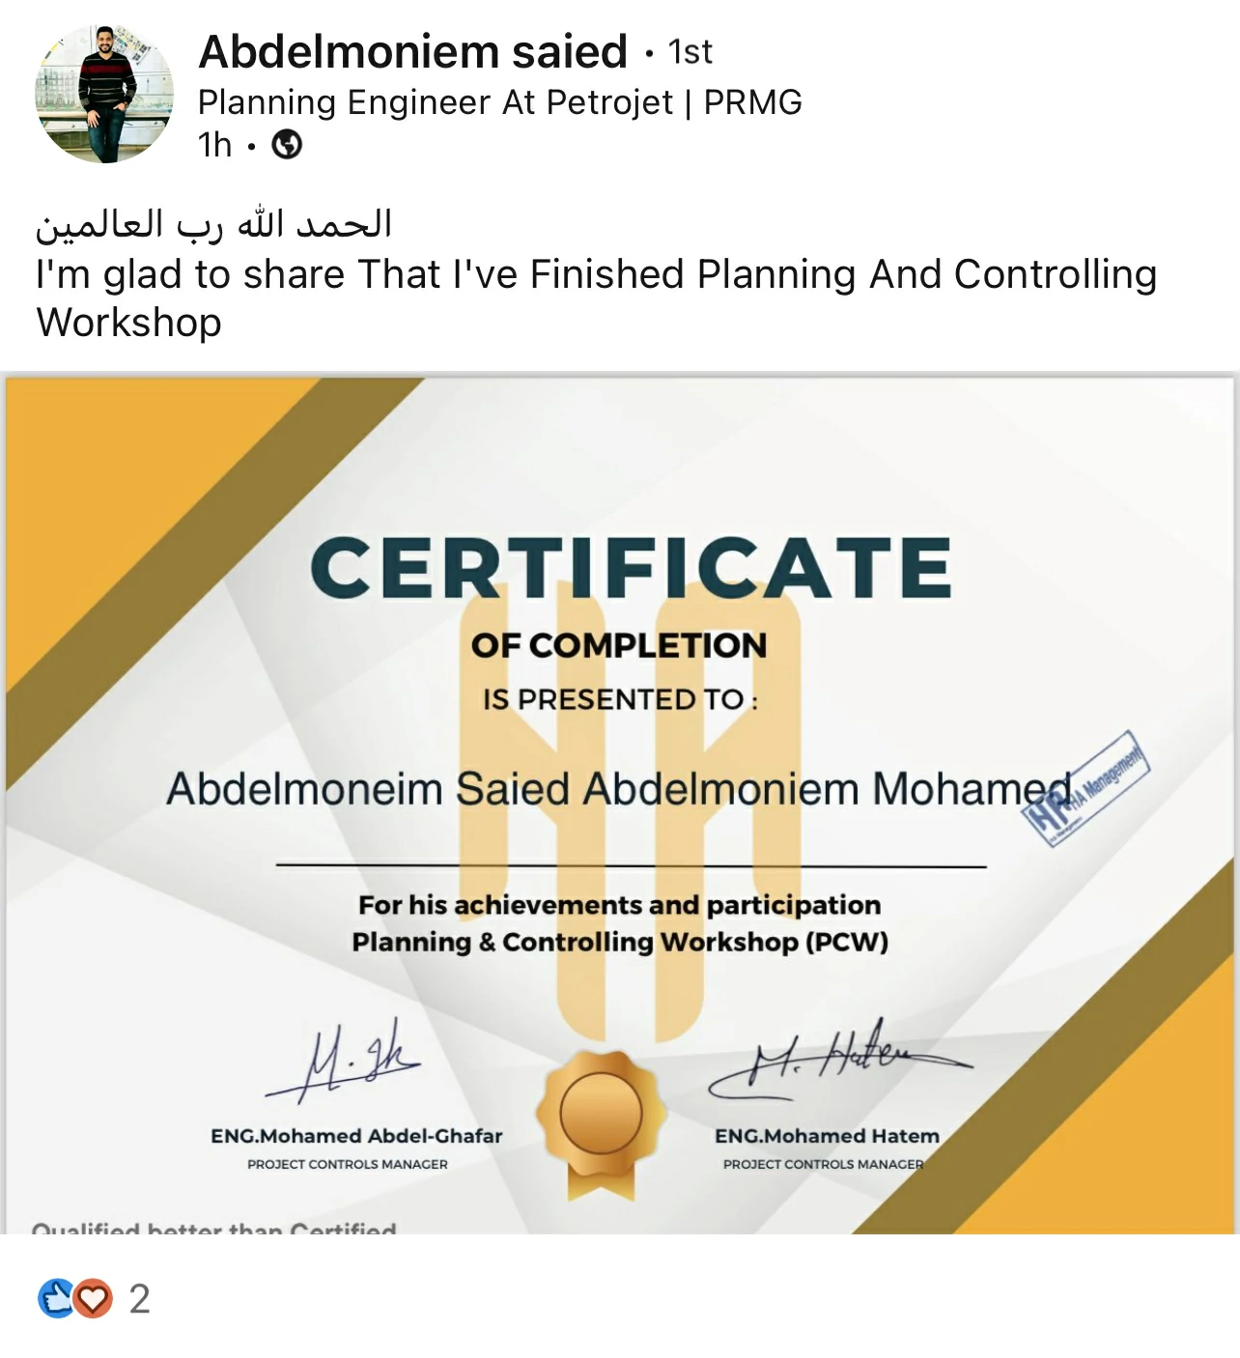Click the 1st connection degree badge
The width and height of the screenshot is (1240, 1358).
690,52
